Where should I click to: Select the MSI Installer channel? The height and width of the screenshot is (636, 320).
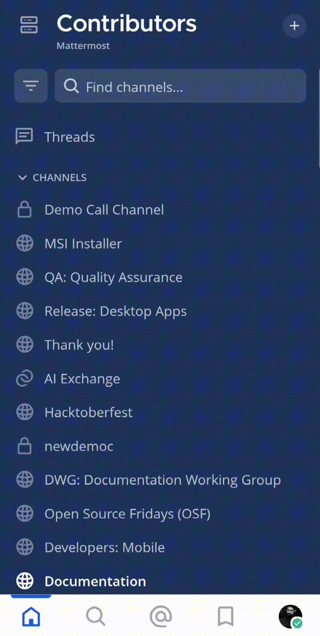pos(83,244)
